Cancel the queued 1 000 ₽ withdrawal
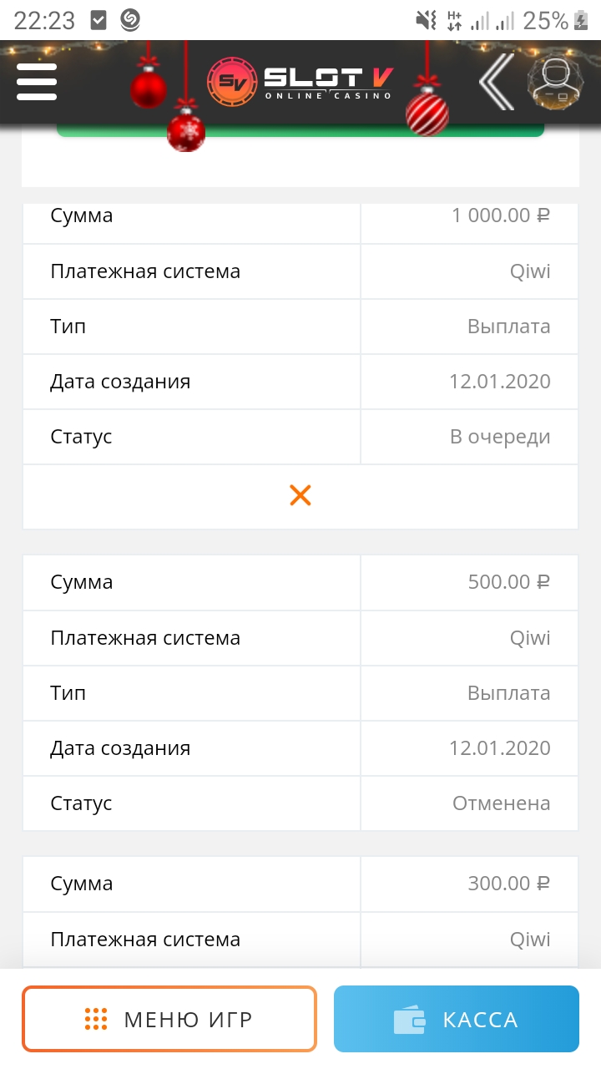This screenshot has height=1069, width=601. (x=300, y=495)
